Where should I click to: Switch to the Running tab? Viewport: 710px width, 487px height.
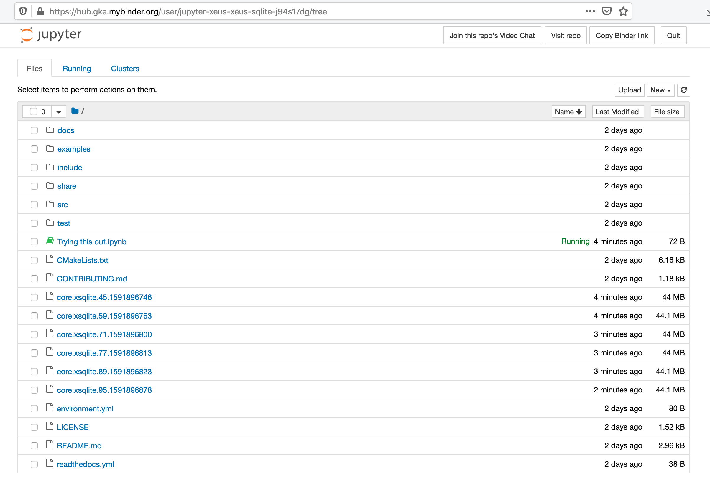pyautogui.click(x=77, y=68)
